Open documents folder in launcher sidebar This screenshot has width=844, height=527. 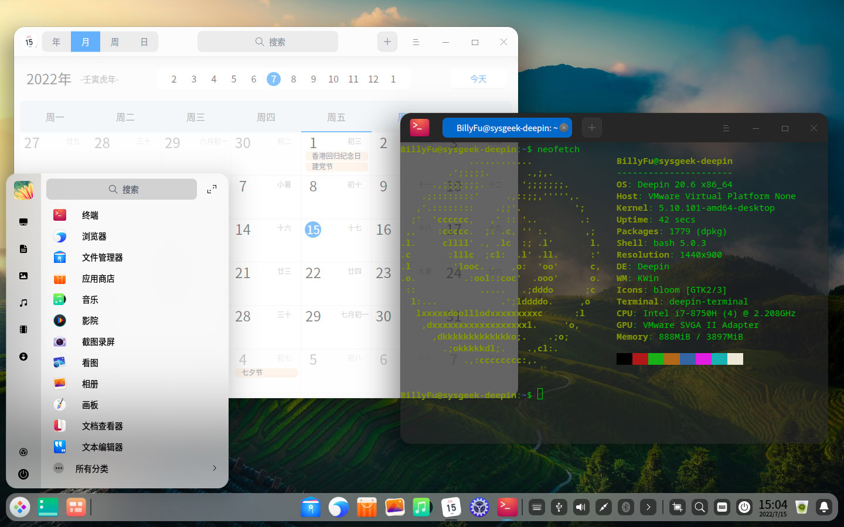tap(23, 249)
